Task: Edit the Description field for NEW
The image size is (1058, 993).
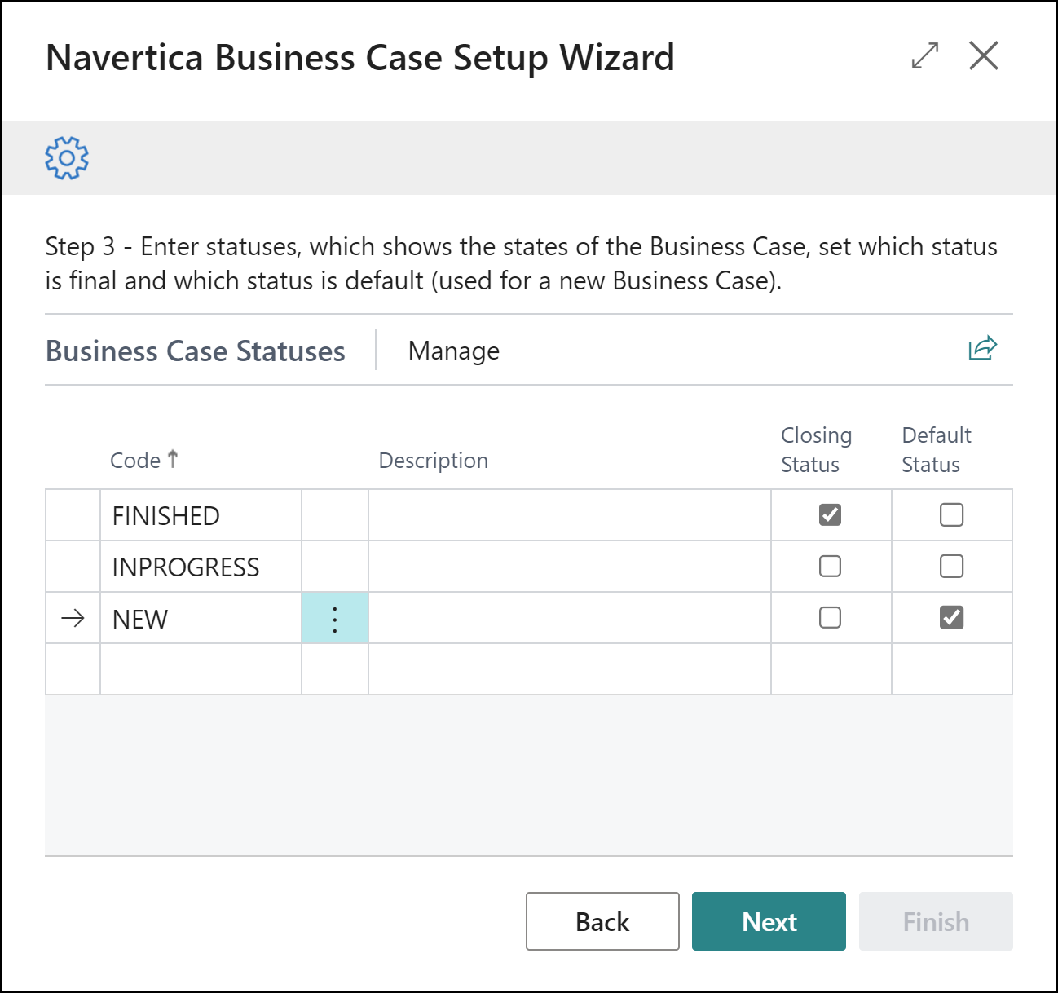Action: [569, 619]
